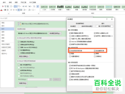The height and width of the screenshot is (94, 125).
Task: Click the Custom Dictionaries button
Action: pyautogui.click(x=24, y=56)
